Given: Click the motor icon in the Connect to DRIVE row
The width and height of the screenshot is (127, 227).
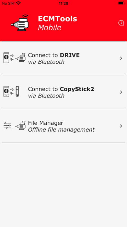Looking at the screenshot, I should [21, 58].
